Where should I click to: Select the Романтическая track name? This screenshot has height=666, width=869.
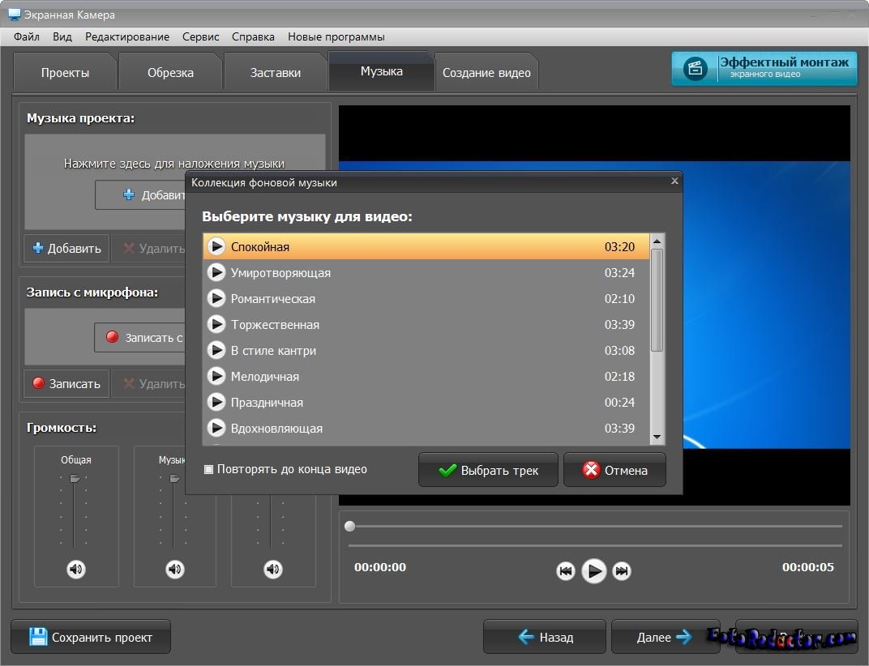click(x=272, y=299)
